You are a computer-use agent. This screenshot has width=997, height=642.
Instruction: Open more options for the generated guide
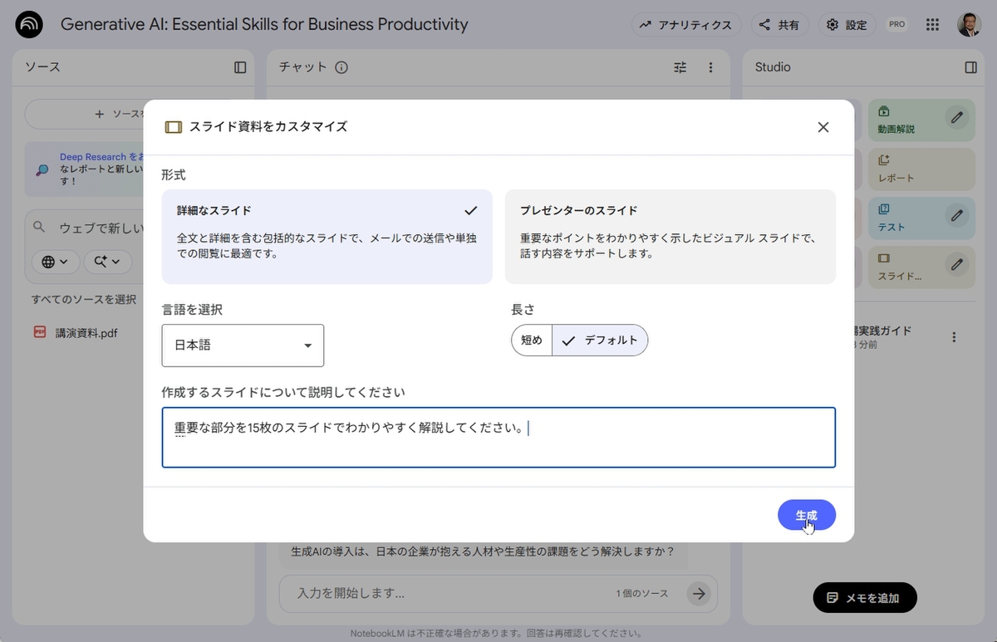point(954,337)
